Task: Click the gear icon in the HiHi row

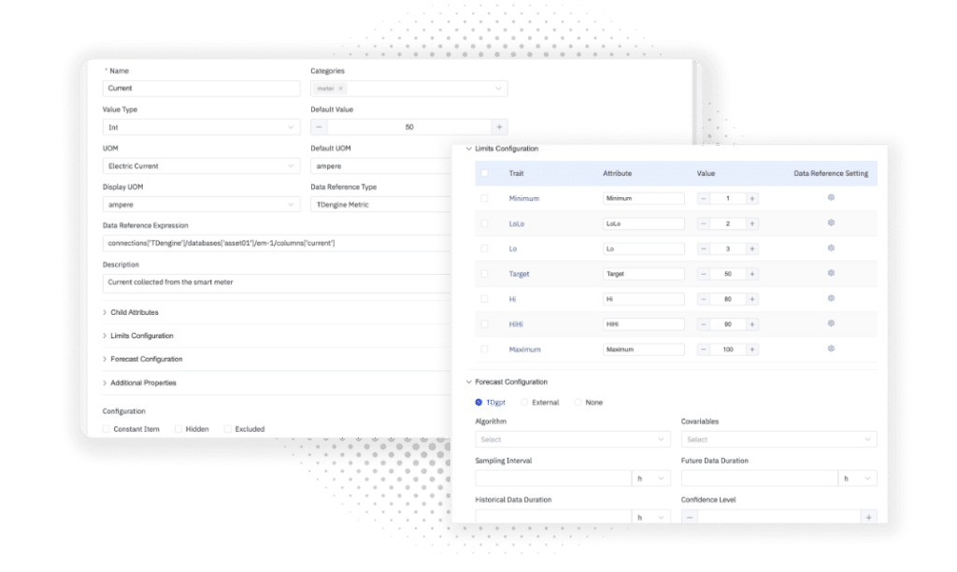Action: point(830,323)
